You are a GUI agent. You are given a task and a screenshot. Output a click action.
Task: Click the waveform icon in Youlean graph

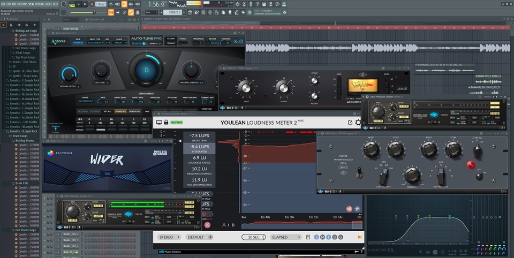(x=357, y=209)
